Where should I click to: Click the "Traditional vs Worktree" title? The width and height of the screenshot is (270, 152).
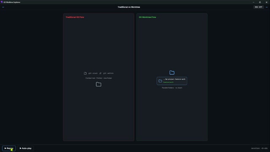[x=129, y=7]
